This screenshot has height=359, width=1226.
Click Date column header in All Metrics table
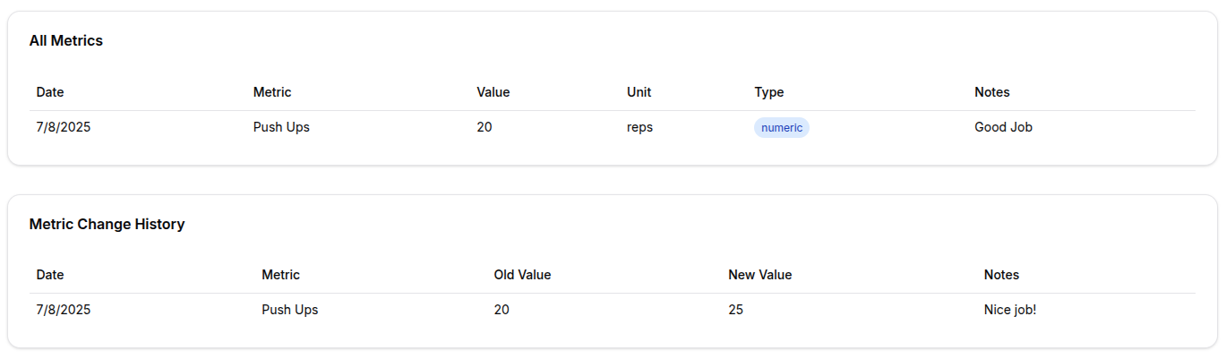pos(50,92)
